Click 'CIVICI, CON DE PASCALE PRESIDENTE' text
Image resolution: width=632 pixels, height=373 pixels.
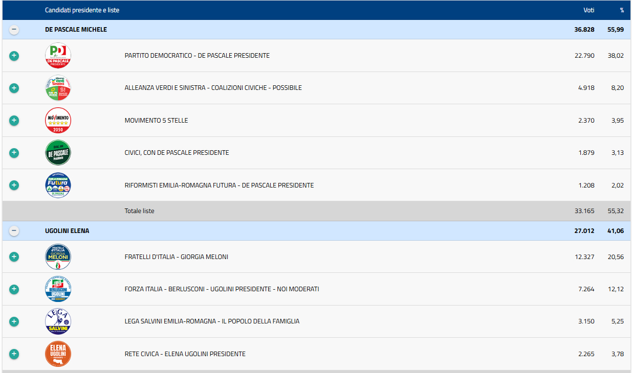tap(177, 153)
